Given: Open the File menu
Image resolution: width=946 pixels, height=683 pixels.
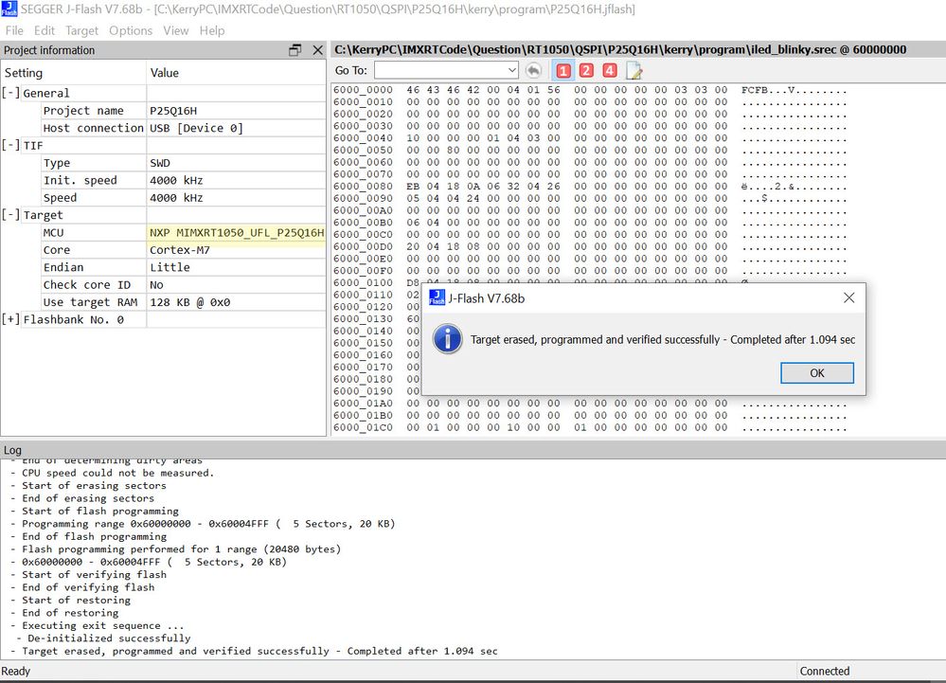Looking at the screenshot, I should (14, 30).
